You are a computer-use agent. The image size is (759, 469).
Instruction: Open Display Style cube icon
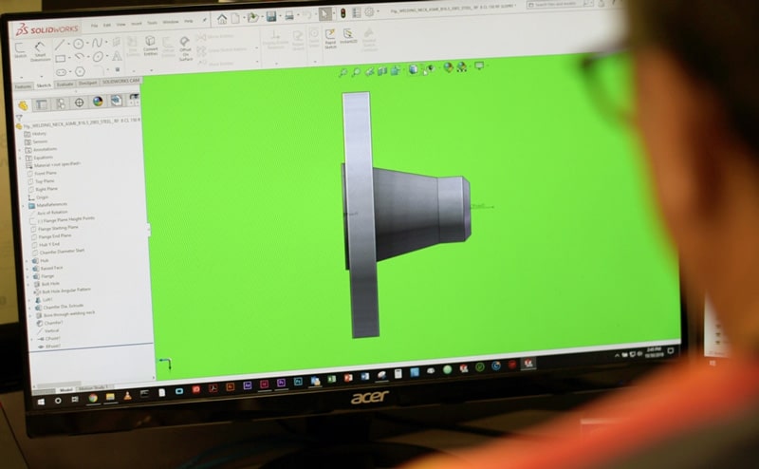coord(413,69)
